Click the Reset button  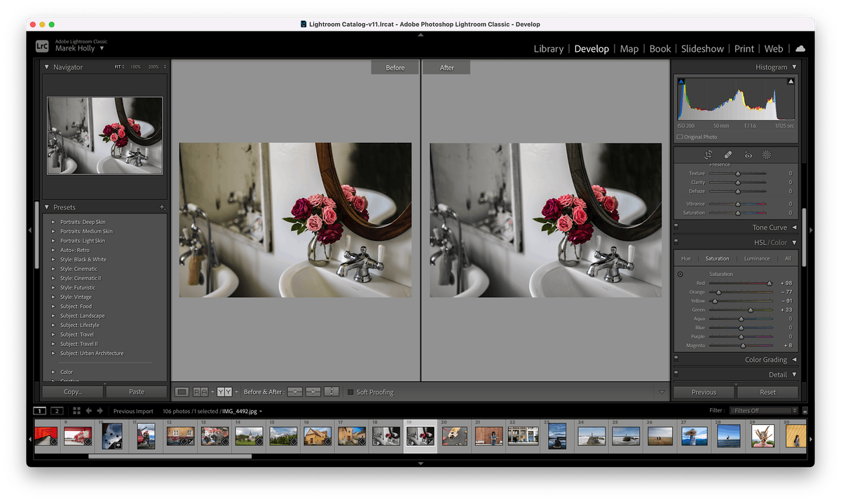click(x=767, y=392)
